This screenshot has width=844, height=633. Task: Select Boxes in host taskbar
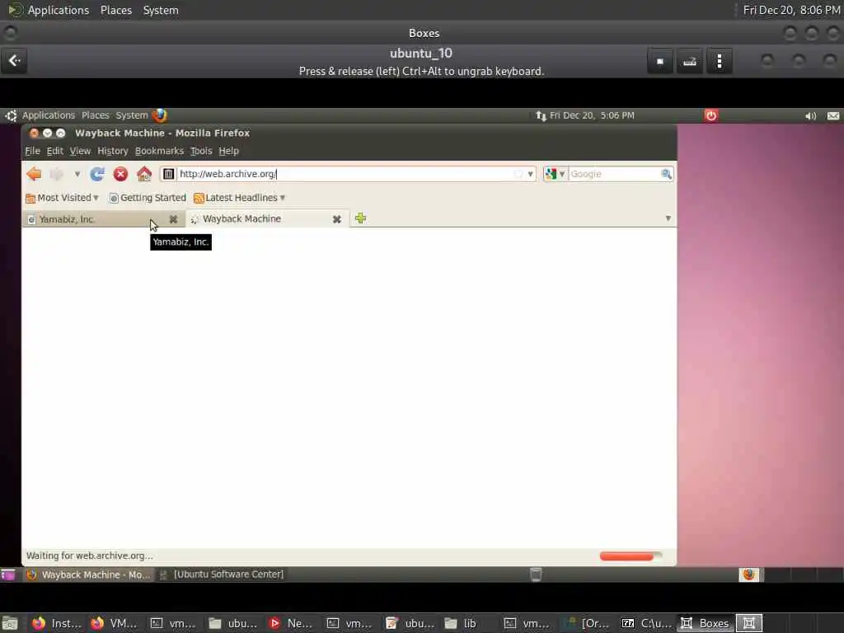(705, 623)
